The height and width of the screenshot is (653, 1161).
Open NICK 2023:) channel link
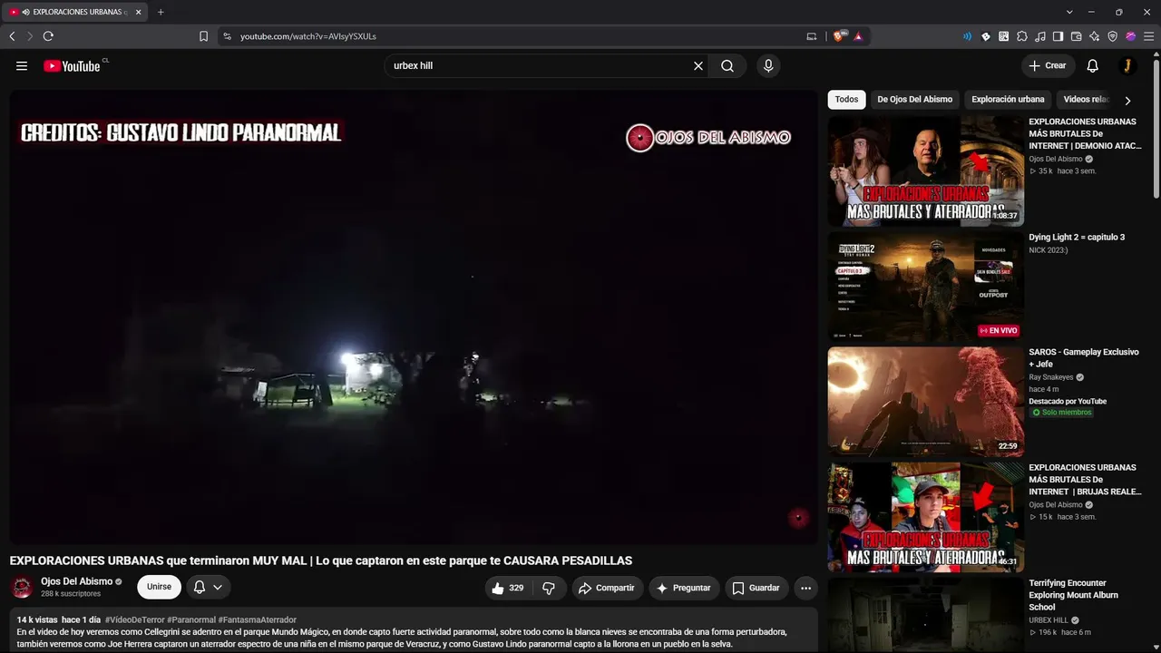(x=1049, y=250)
